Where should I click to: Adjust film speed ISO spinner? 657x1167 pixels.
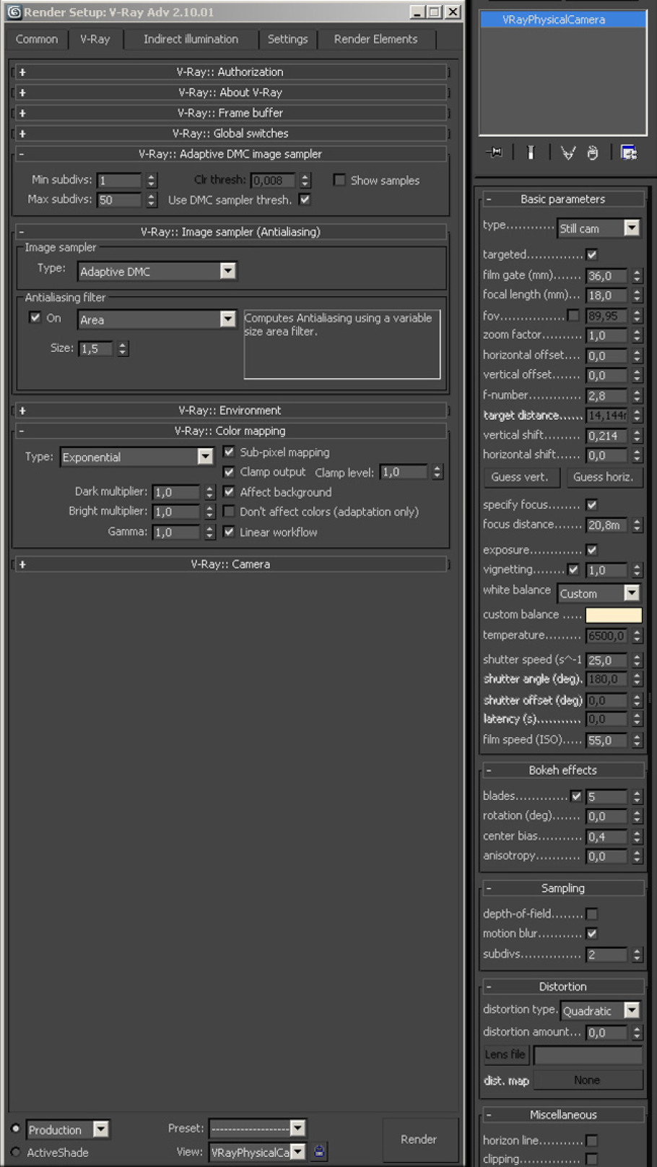(x=637, y=741)
